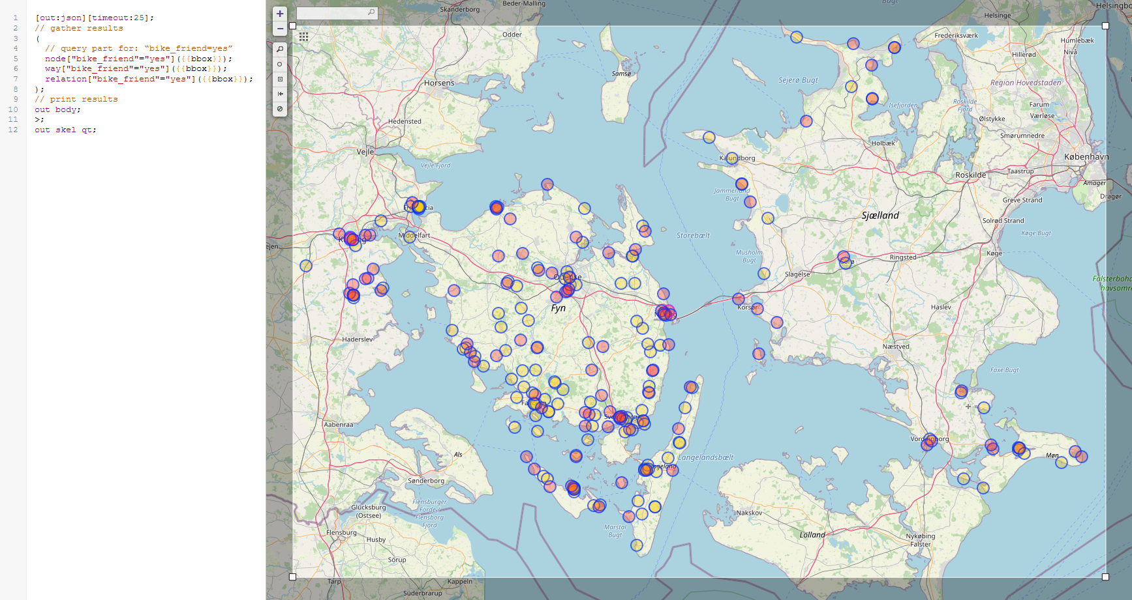This screenshot has height=600, width=1132.
Task: Click the magnifier icon inside search box
Action: (371, 12)
